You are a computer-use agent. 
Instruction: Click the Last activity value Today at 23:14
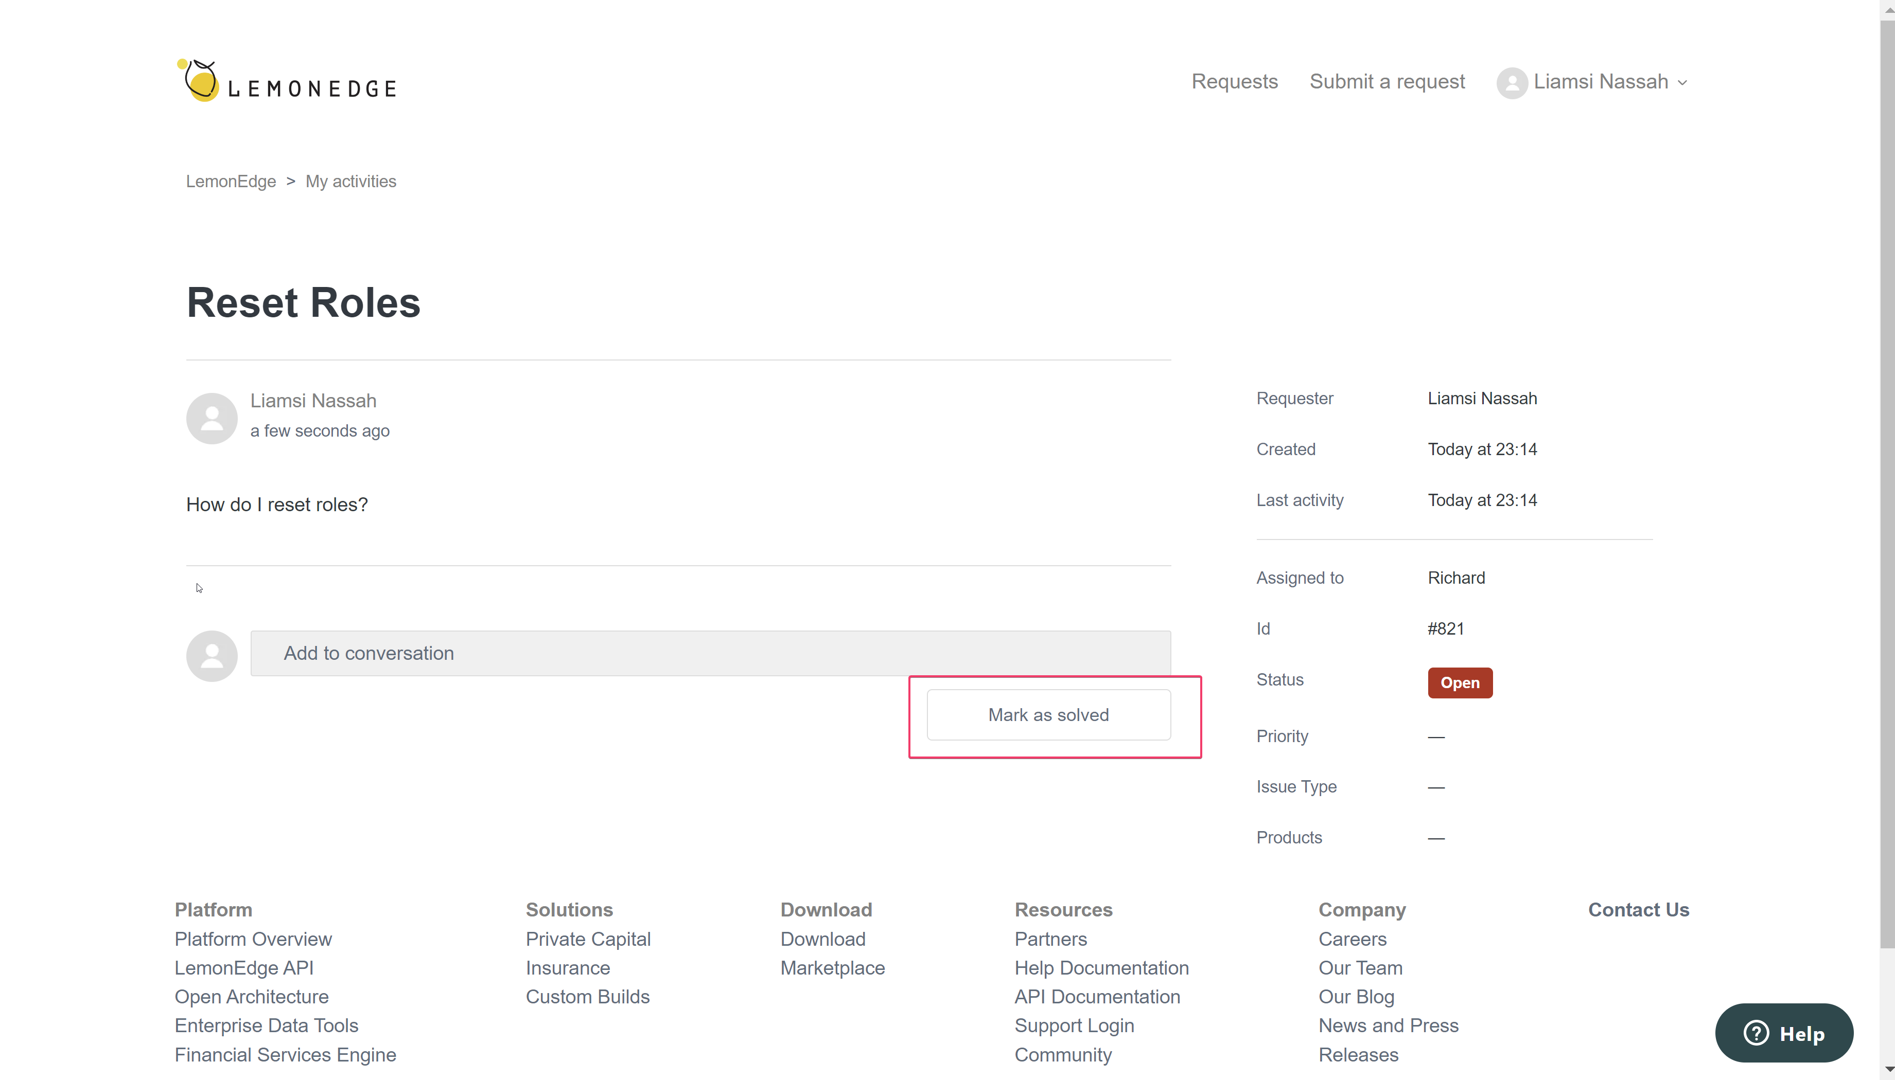pos(1482,501)
